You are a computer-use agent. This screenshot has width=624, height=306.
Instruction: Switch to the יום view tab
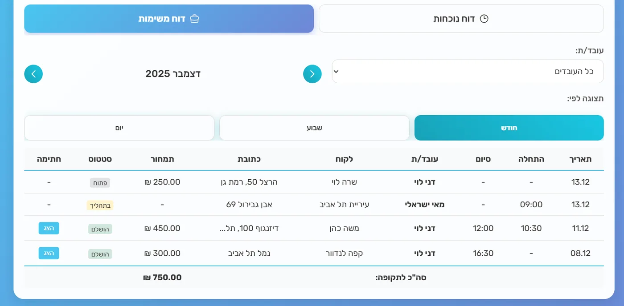pyautogui.click(x=119, y=128)
